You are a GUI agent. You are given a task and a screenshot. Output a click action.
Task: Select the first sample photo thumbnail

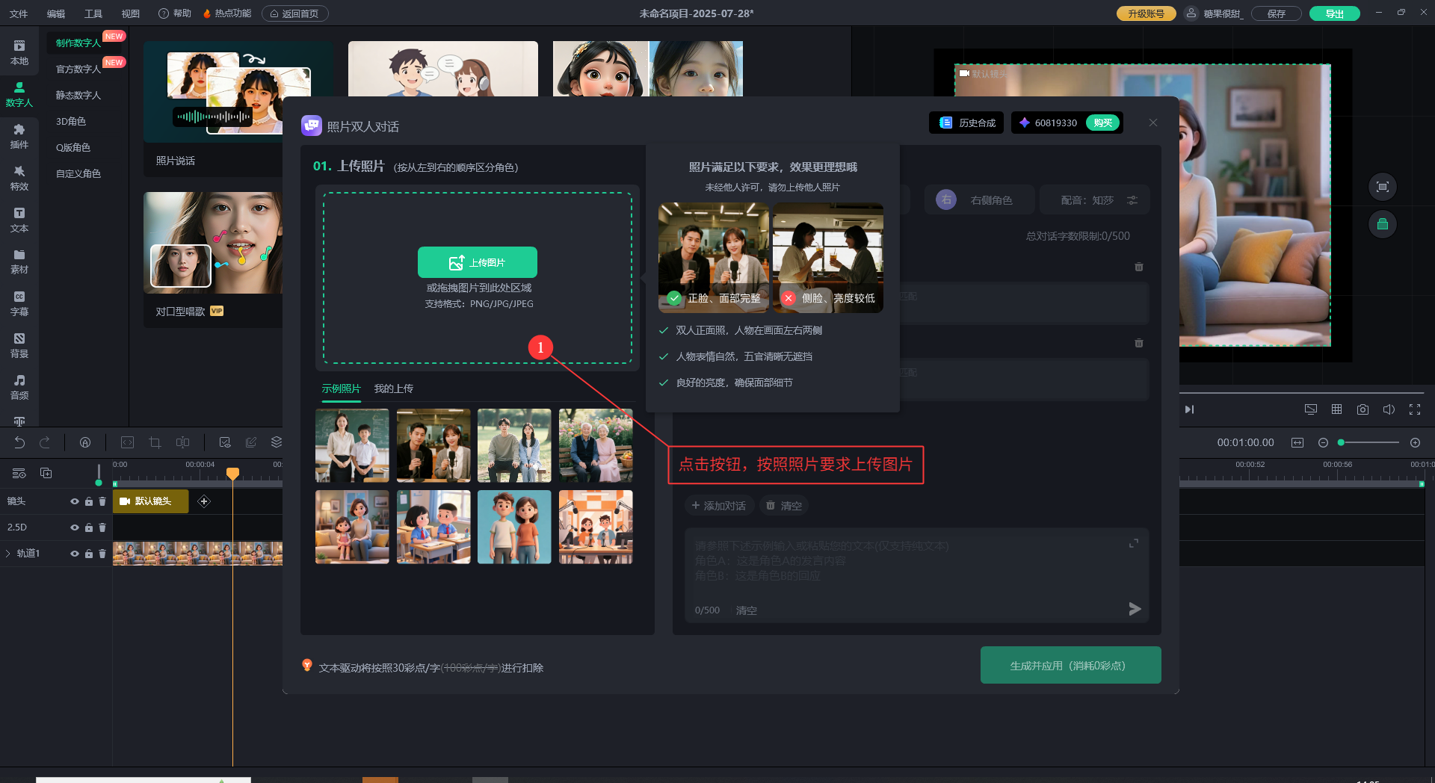[352, 445]
